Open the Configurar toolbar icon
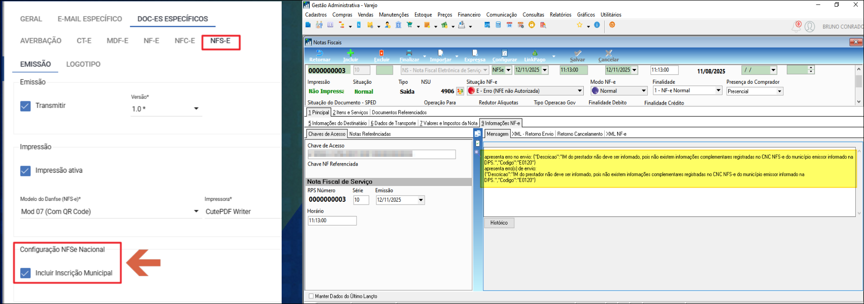 tap(504, 53)
